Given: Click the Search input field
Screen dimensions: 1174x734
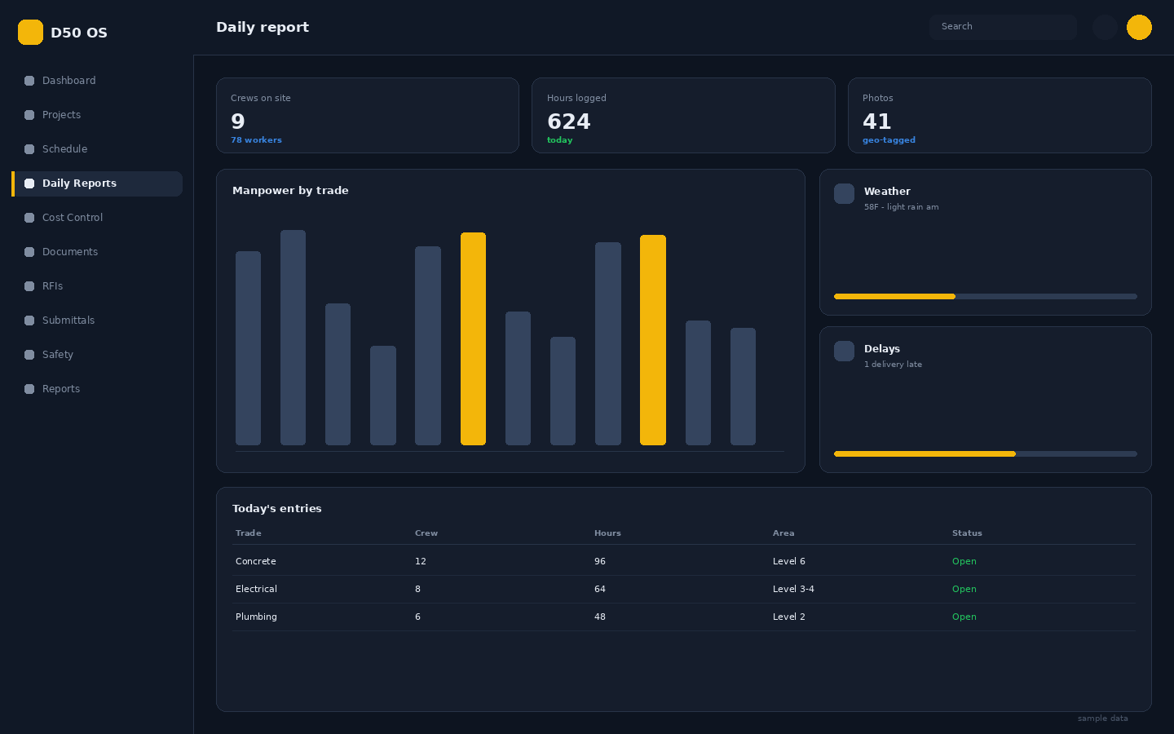Looking at the screenshot, I should [x=1003, y=27].
